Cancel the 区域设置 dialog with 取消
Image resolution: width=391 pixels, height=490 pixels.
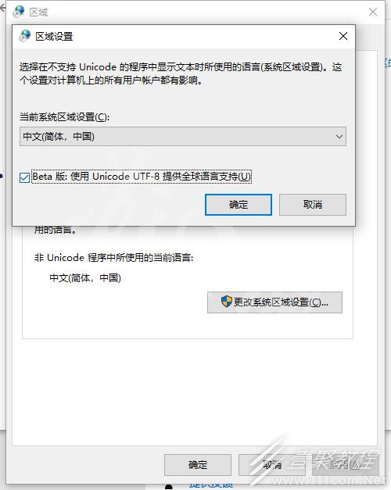313,205
